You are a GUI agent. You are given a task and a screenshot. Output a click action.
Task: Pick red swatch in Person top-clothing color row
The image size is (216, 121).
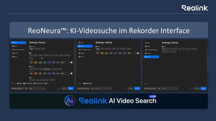31,63
